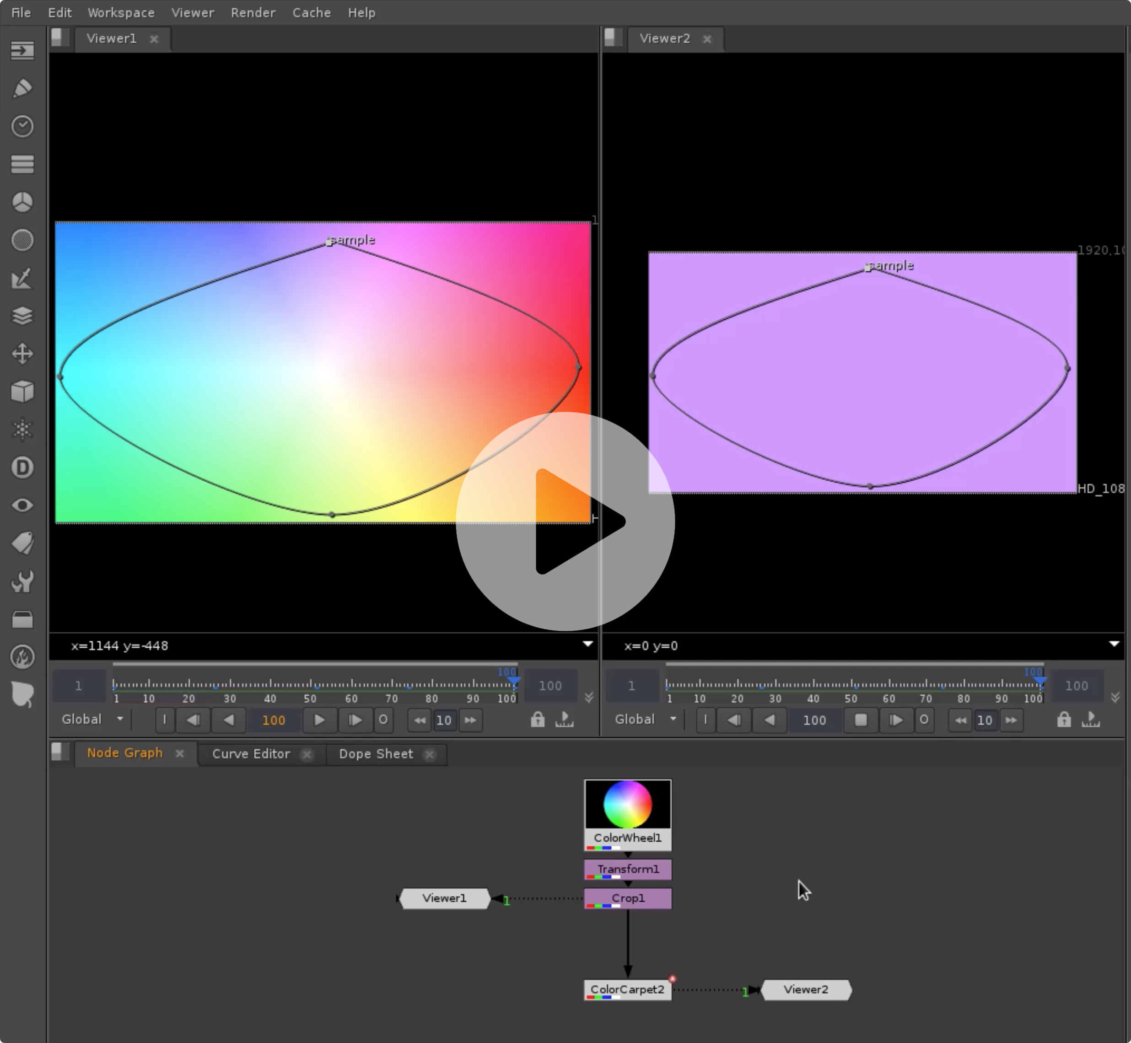
Task: Open the Render menu
Action: point(253,12)
